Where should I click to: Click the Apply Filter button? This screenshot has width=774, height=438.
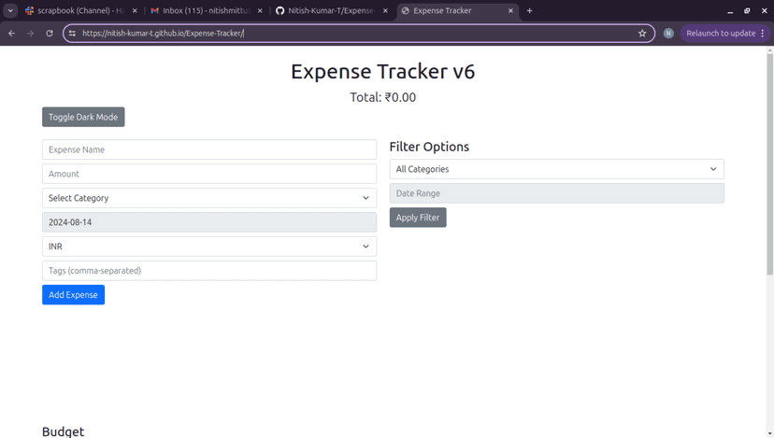tap(418, 218)
